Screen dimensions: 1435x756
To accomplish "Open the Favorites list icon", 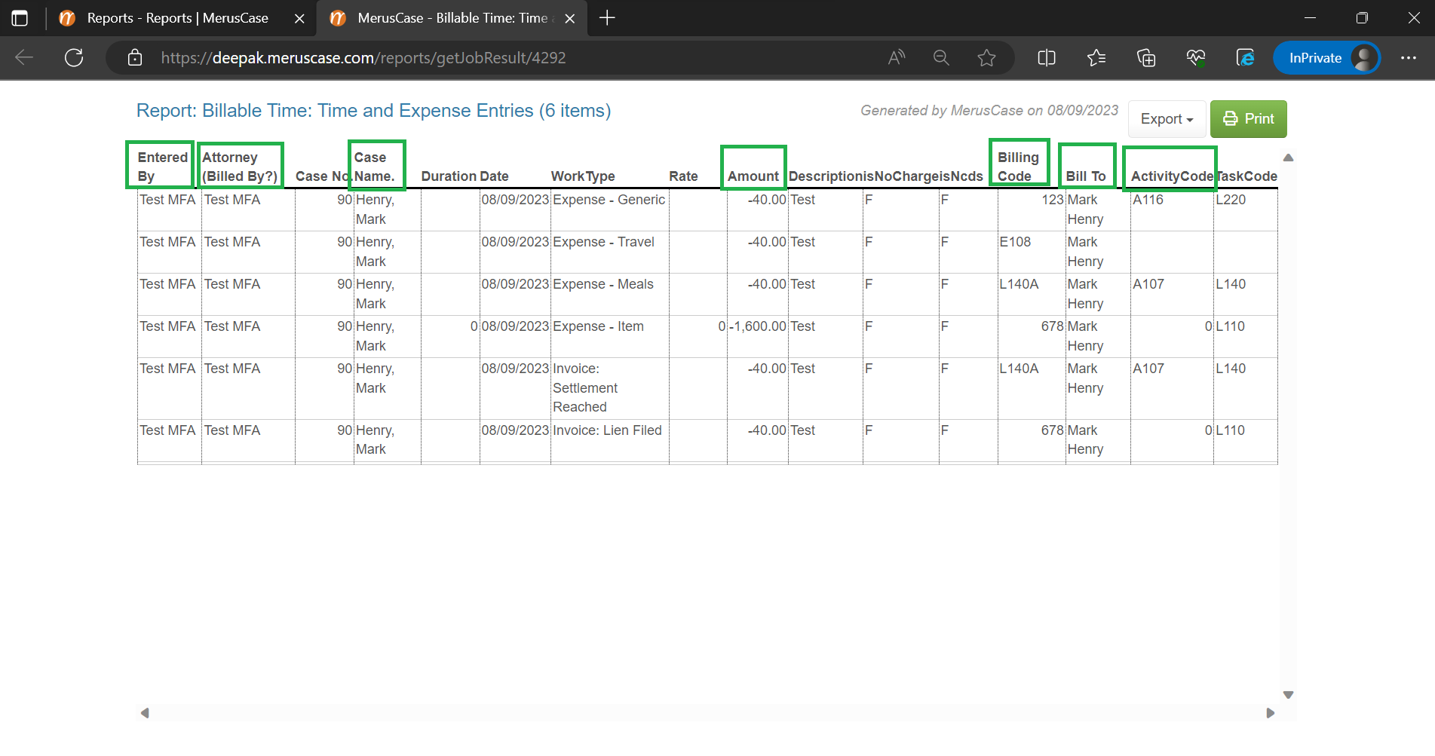I will pos(1096,58).
